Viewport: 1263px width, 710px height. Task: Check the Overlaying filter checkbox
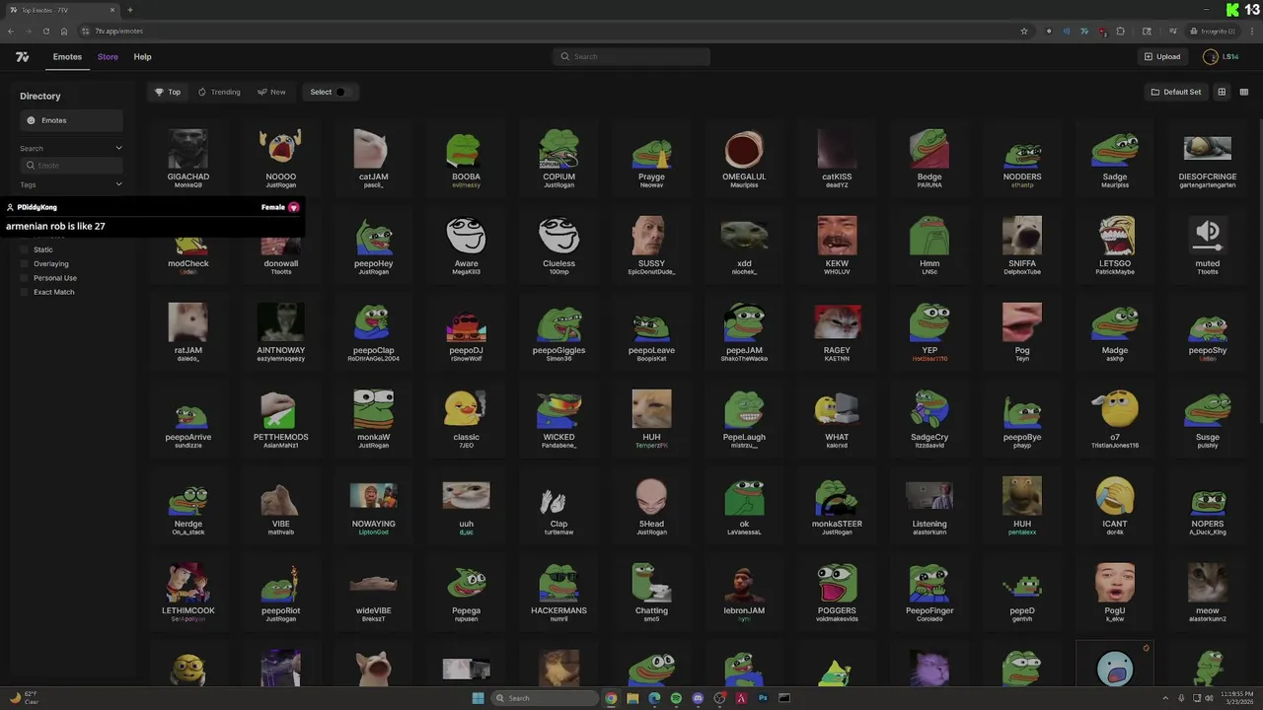[x=26, y=263]
